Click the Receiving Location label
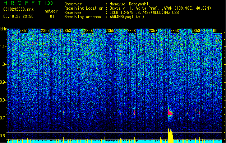226x143 pixels. tap(84, 8)
